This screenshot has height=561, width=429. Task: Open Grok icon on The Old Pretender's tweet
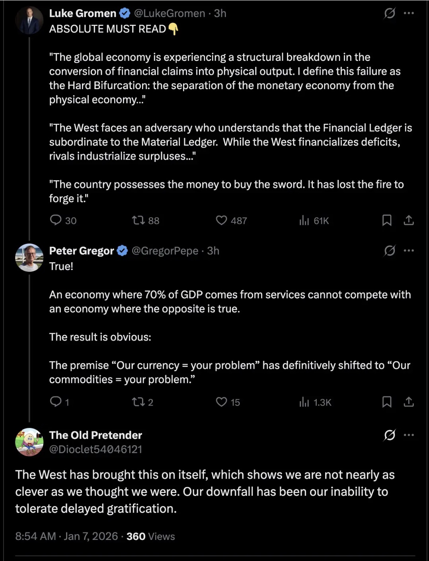pyautogui.click(x=390, y=435)
